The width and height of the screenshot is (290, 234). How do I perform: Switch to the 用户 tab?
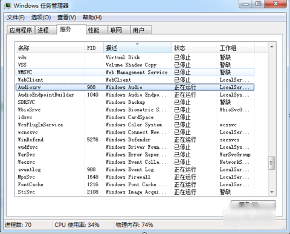click(141, 30)
